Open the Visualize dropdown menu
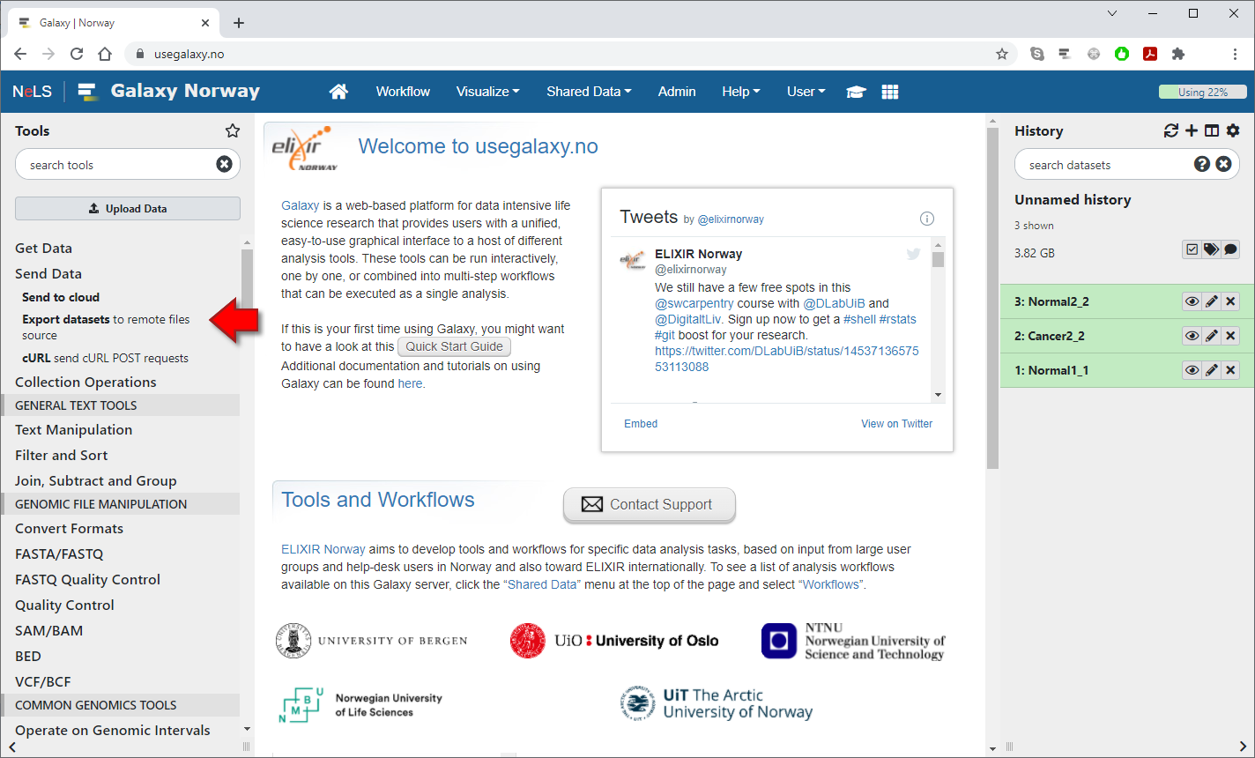 (487, 92)
